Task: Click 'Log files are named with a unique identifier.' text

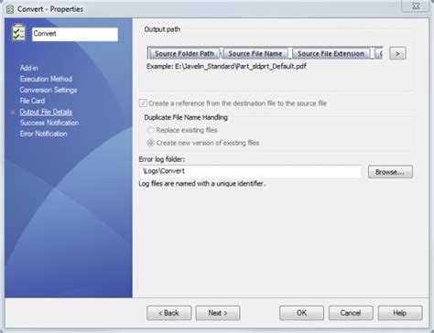Action: [202, 184]
